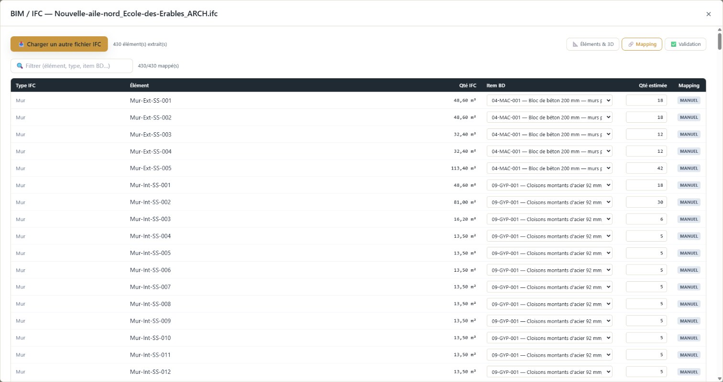The width and height of the screenshot is (723, 382).
Task: Open Item BD dropdown for Mur-Int-SS-012
Action: (x=549, y=371)
